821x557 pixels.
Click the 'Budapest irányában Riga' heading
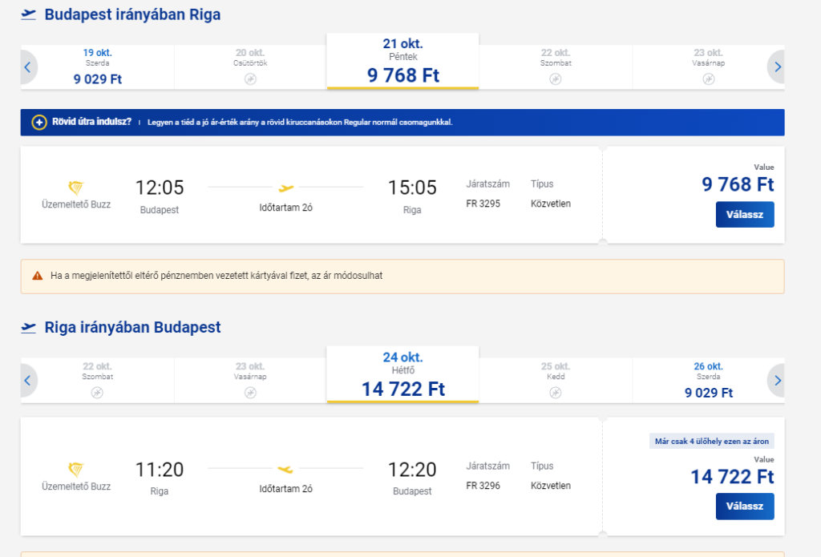click(132, 14)
